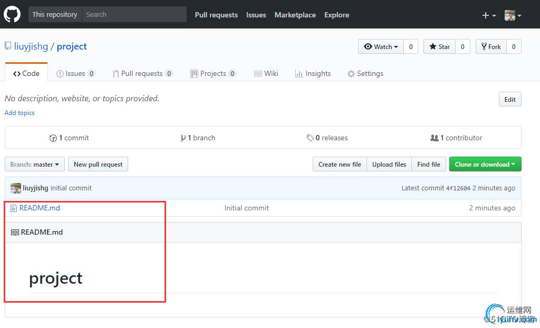Image resolution: width=540 pixels, height=328 pixels.
Task: Click the Find file button
Action: pos(429,165)
